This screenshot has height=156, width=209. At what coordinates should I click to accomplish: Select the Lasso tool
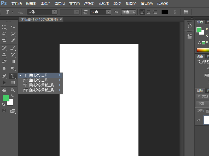coord(4,34)
